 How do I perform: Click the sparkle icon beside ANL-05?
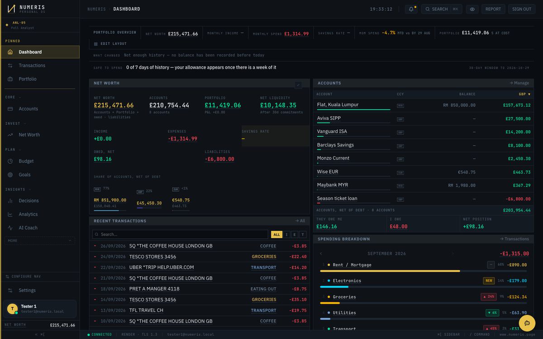pyautogui.click(x=7, y=25)
